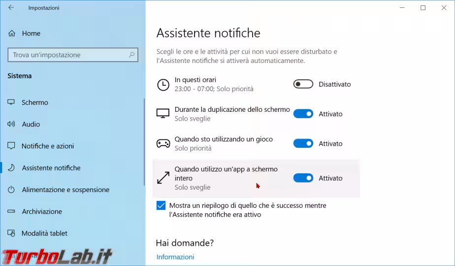Uncheck Mostra un riepilogo checkbox
The width and height of the screenshot is (455, 266).
pos(161,205)
